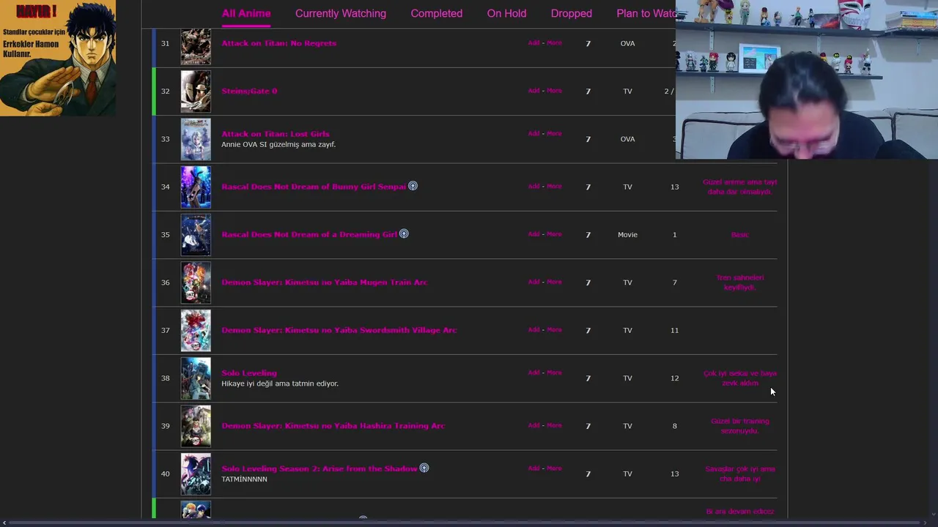Open the Solo Leveling row 38 title
This screenshot has height=527, width=938.
pos(249,373)
